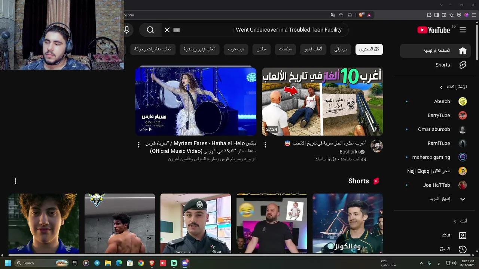
Task: Select the ميكسات filter chip
Action: pyautogui.click(x=286, y=49)
